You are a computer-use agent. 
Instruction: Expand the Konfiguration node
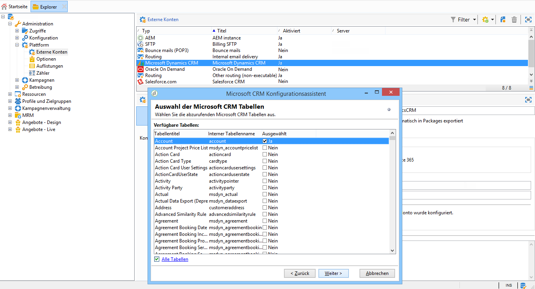point(17,38)
